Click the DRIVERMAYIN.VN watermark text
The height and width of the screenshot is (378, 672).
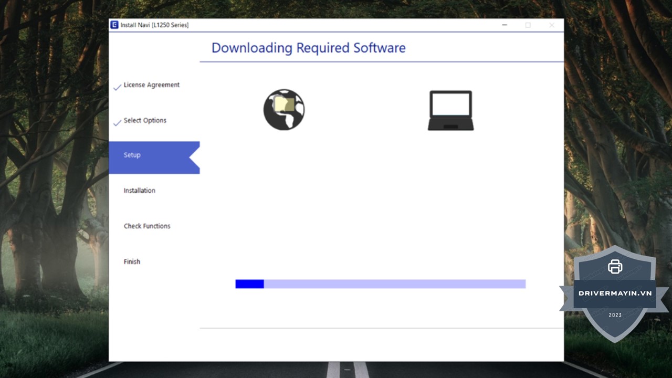click(x=615, y=293)
